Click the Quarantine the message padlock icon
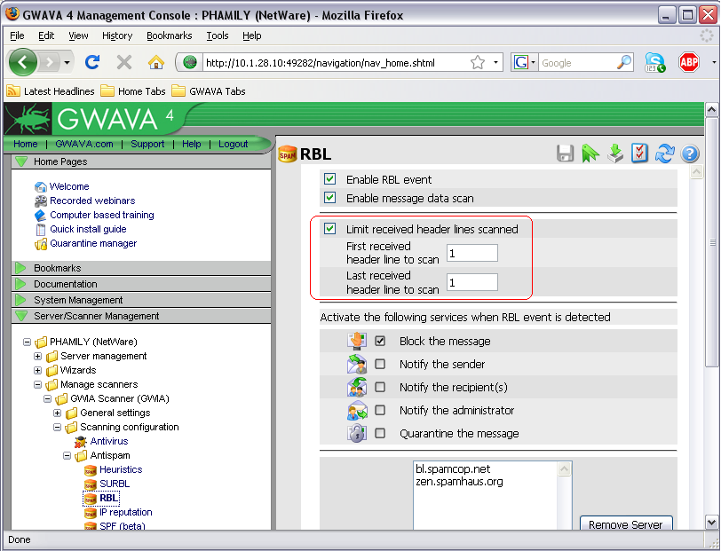The height and width of the screenshot is (551, 721). [357, 433]
